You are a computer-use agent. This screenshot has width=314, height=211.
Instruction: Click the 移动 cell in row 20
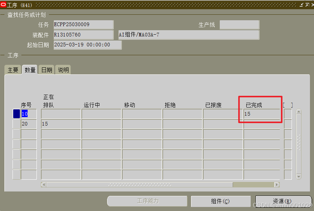tap(142, 124)
